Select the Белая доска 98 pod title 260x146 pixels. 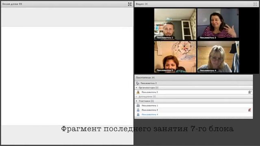coord(12,4)
